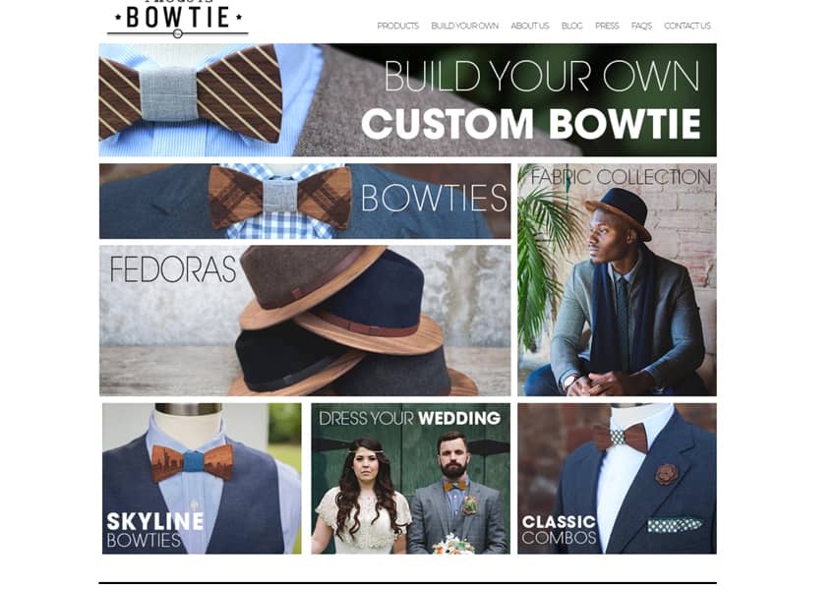Go to Build Your Own page

point(464,26)
